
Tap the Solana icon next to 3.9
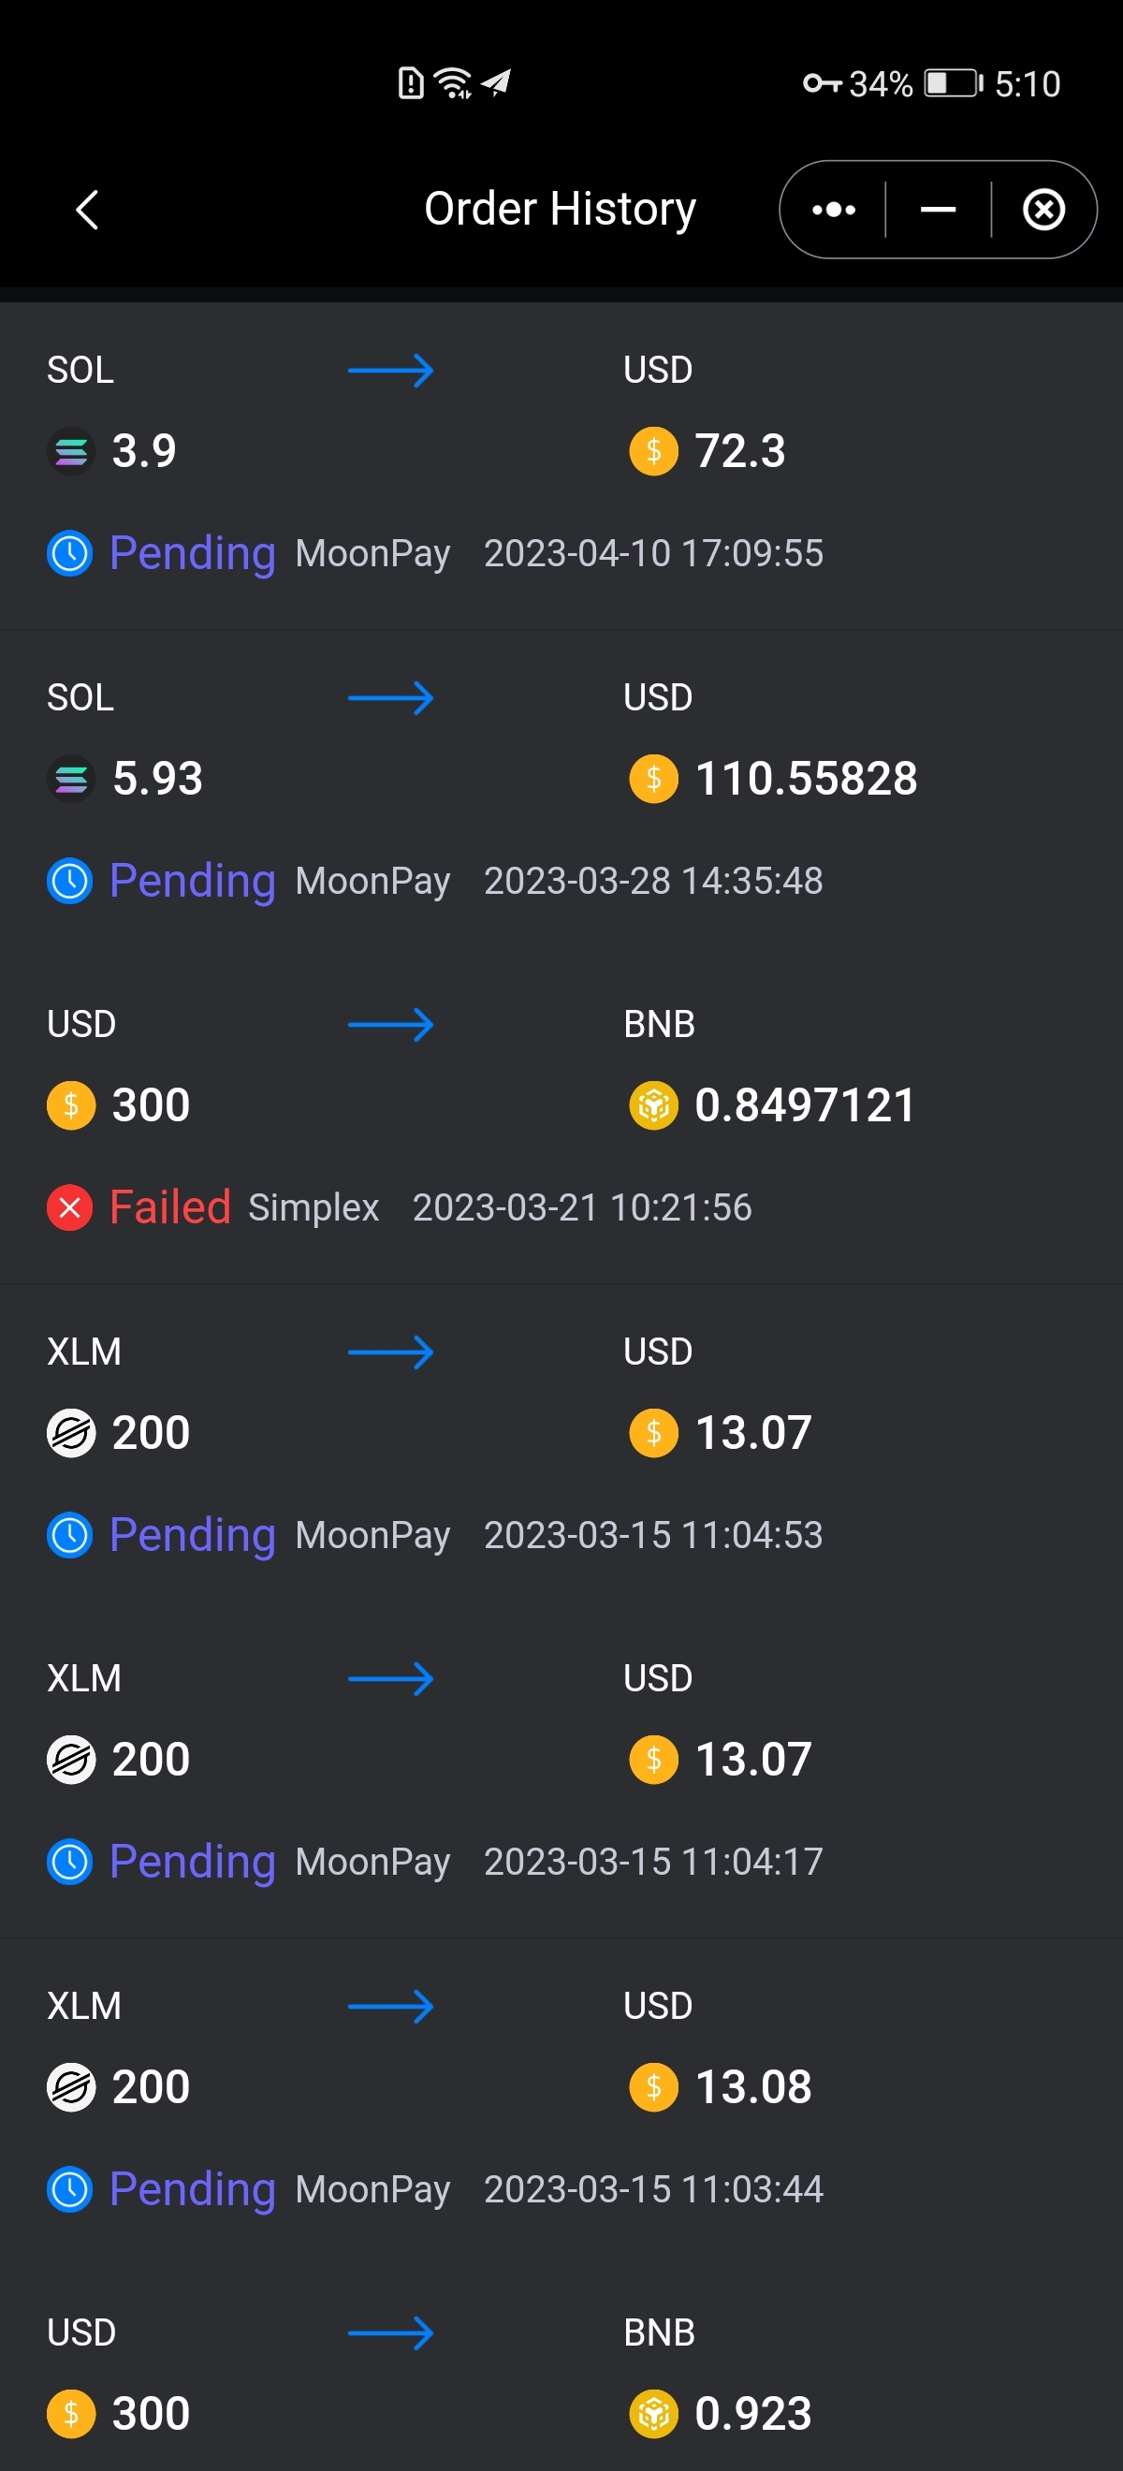(x=71, y=451)
